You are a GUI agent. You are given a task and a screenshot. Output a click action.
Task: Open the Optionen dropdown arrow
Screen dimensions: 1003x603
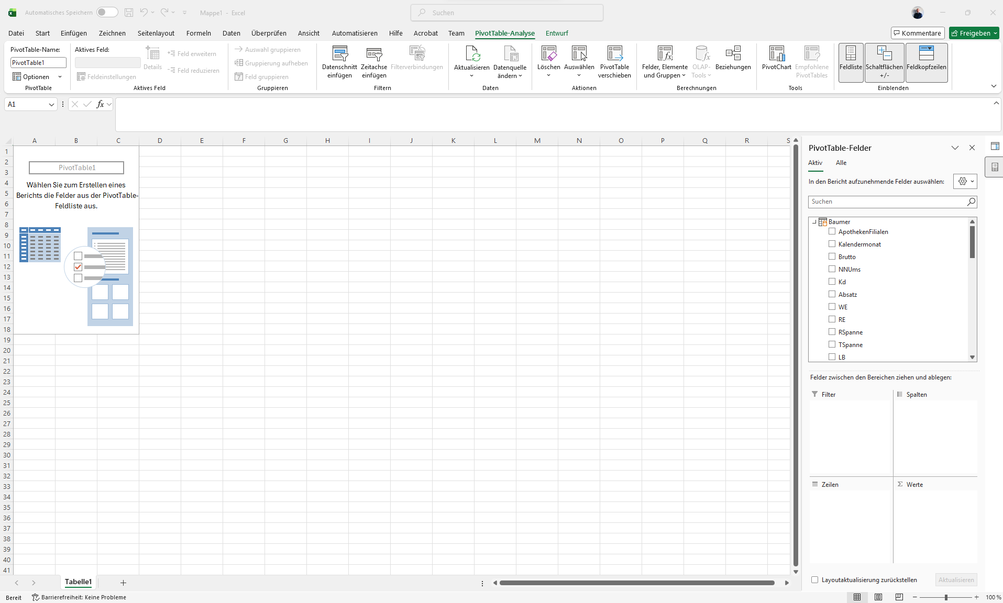pos(60,77)
